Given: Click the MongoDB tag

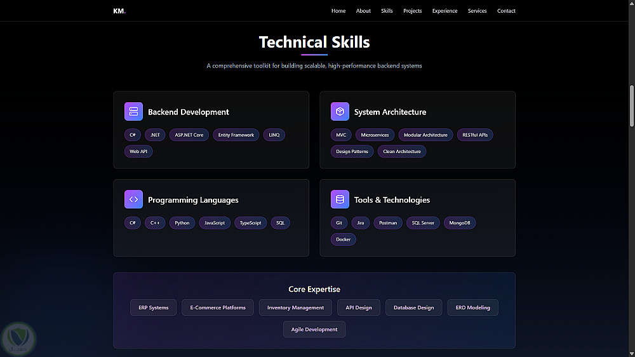Looking at the screenshot, I should pyautogui.click(x=460, y=223).
